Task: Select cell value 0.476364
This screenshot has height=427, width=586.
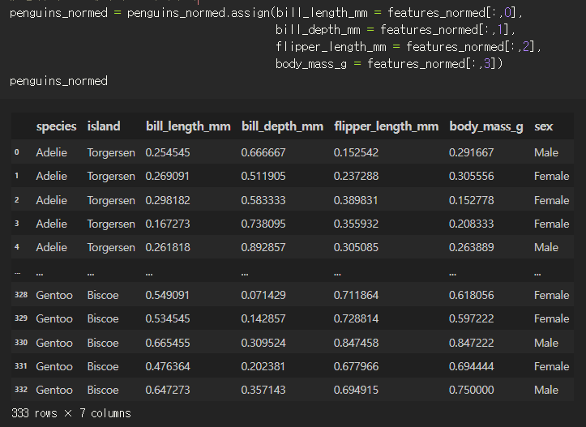Action: (168, 366)
